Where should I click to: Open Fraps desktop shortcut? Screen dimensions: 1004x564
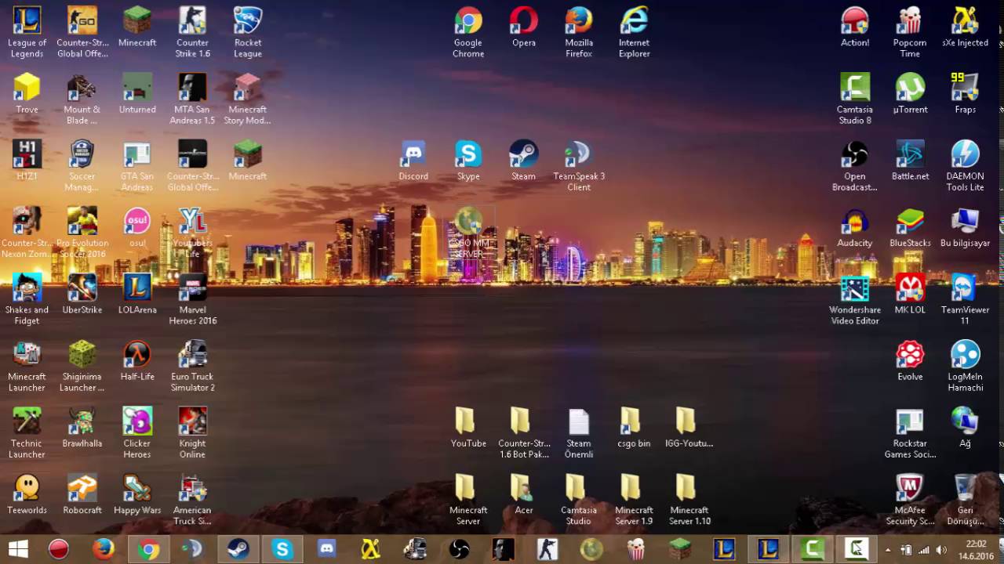coord(965,93)
